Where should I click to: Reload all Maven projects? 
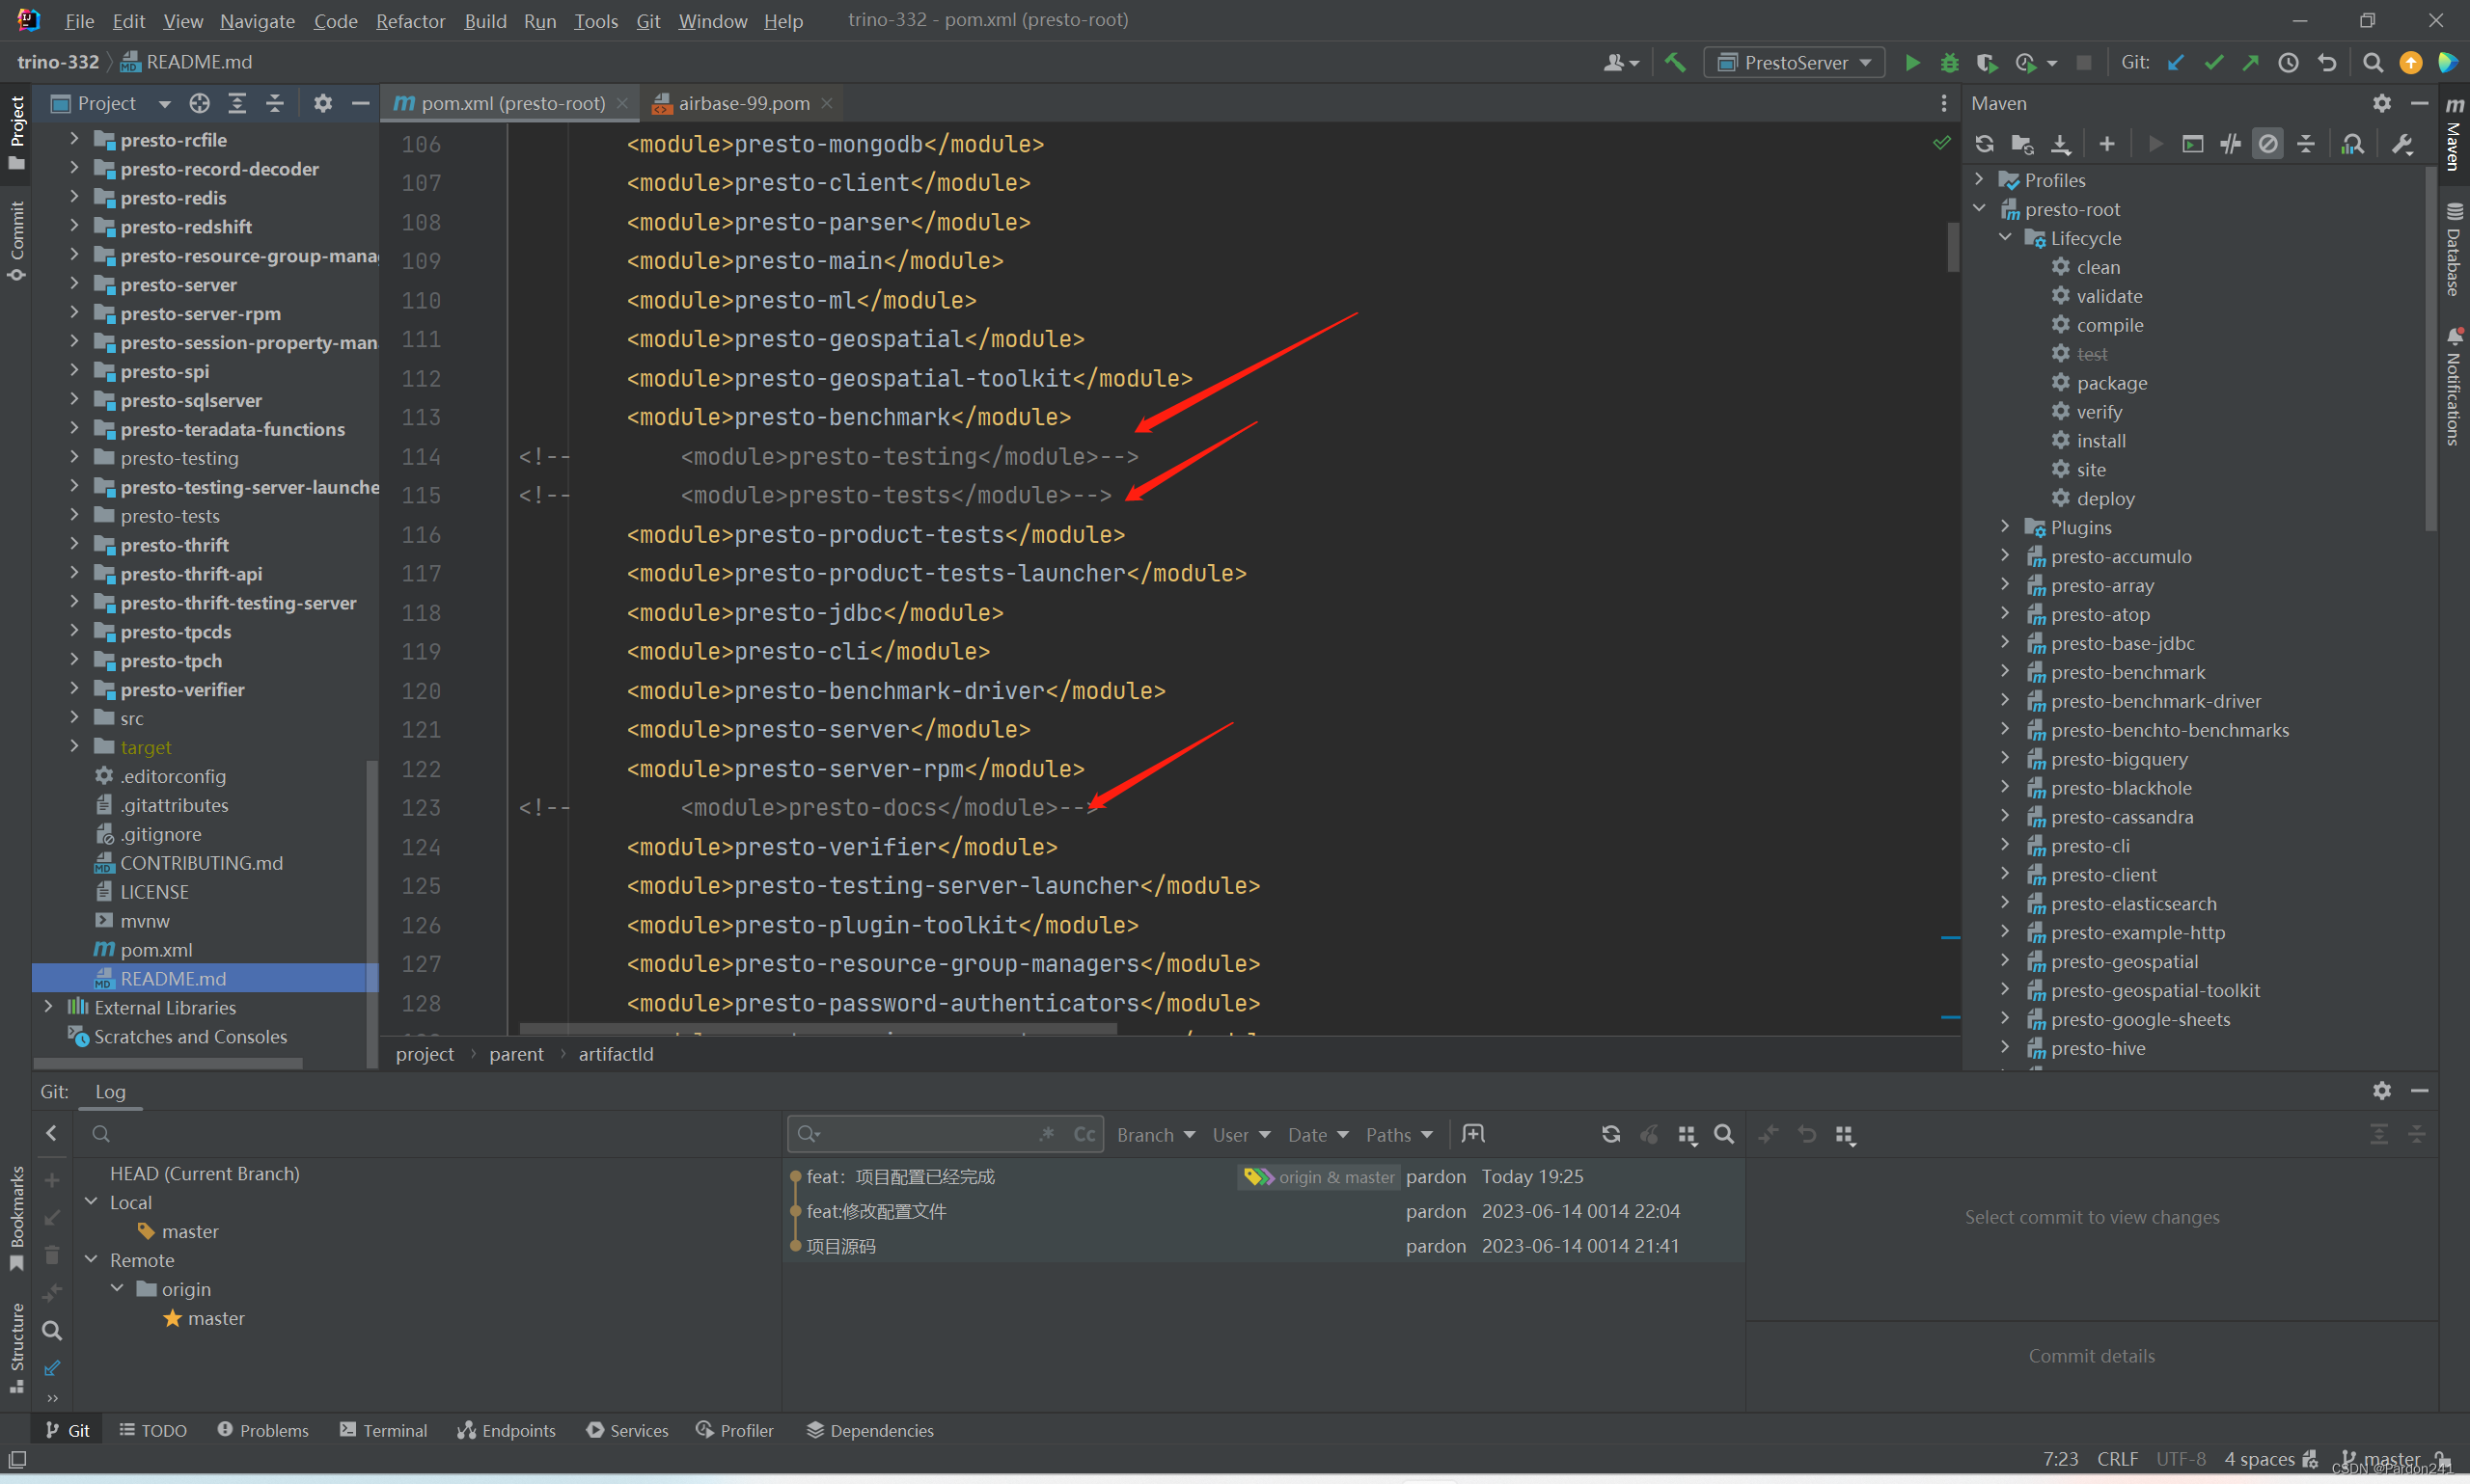coord(1984,145)
